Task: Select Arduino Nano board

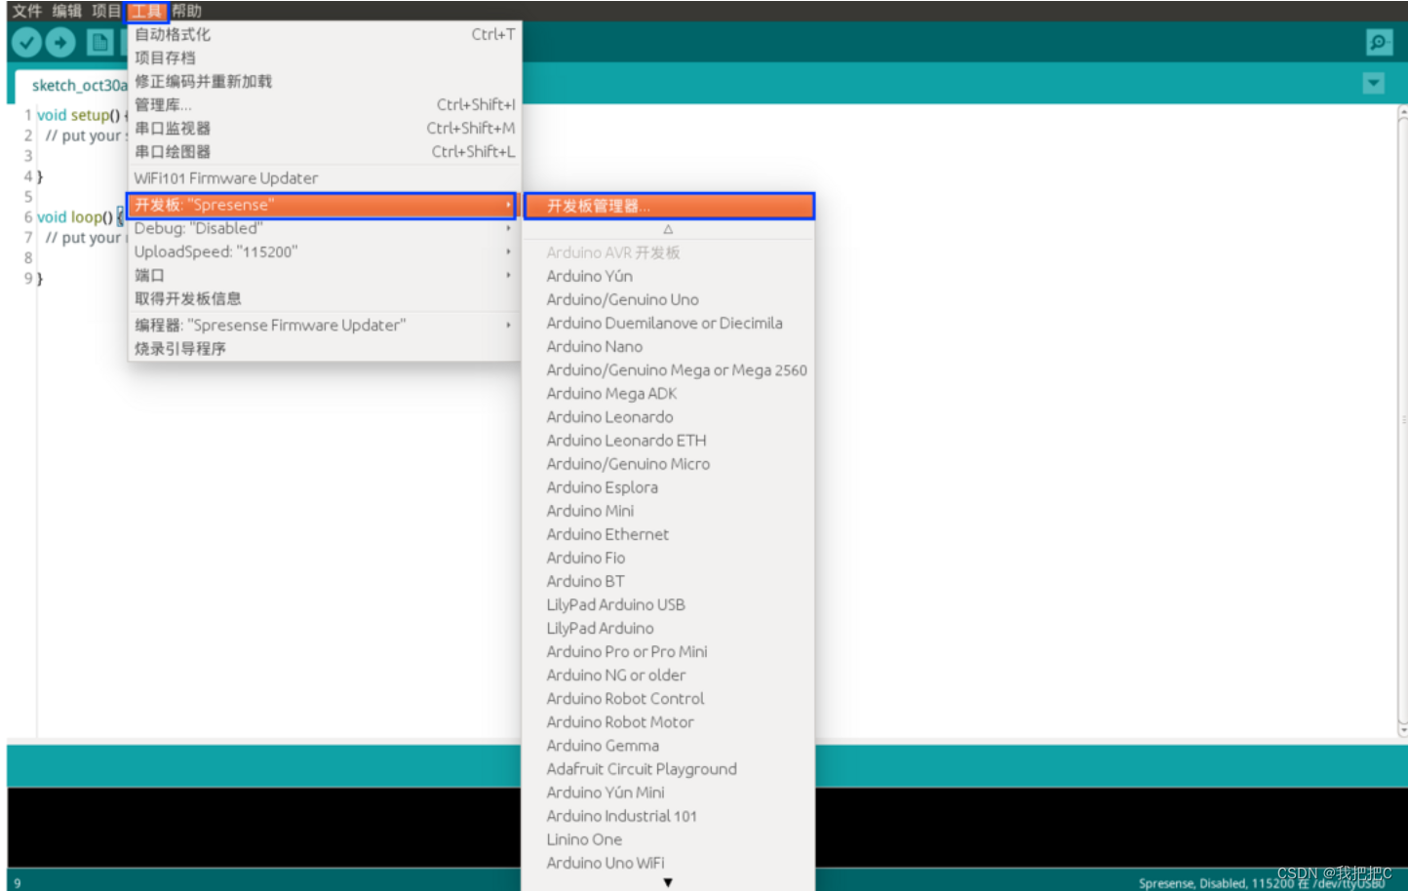Action: pyautogui.click(x=668, y=346)
